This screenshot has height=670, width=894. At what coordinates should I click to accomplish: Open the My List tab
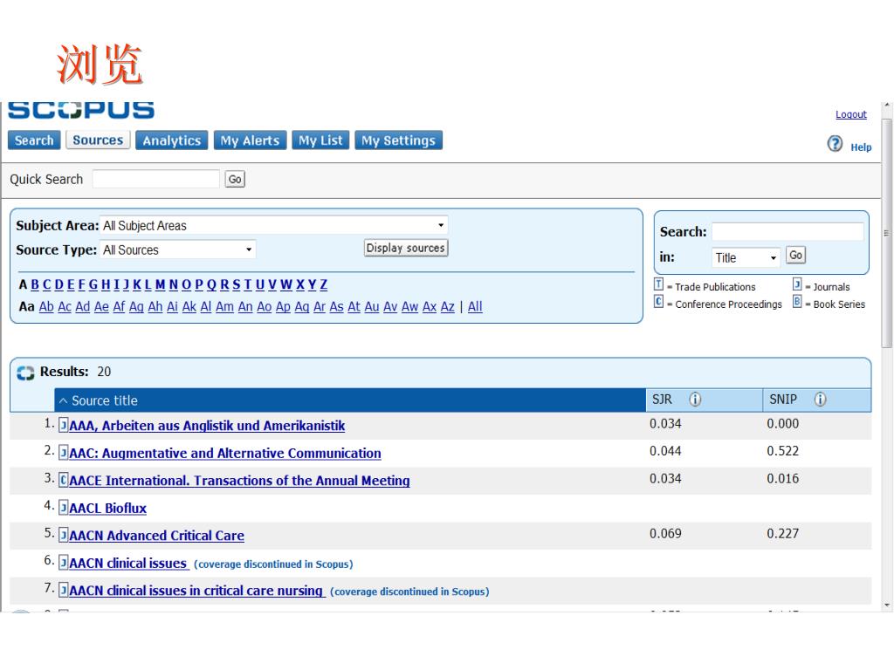coord(320,140)
